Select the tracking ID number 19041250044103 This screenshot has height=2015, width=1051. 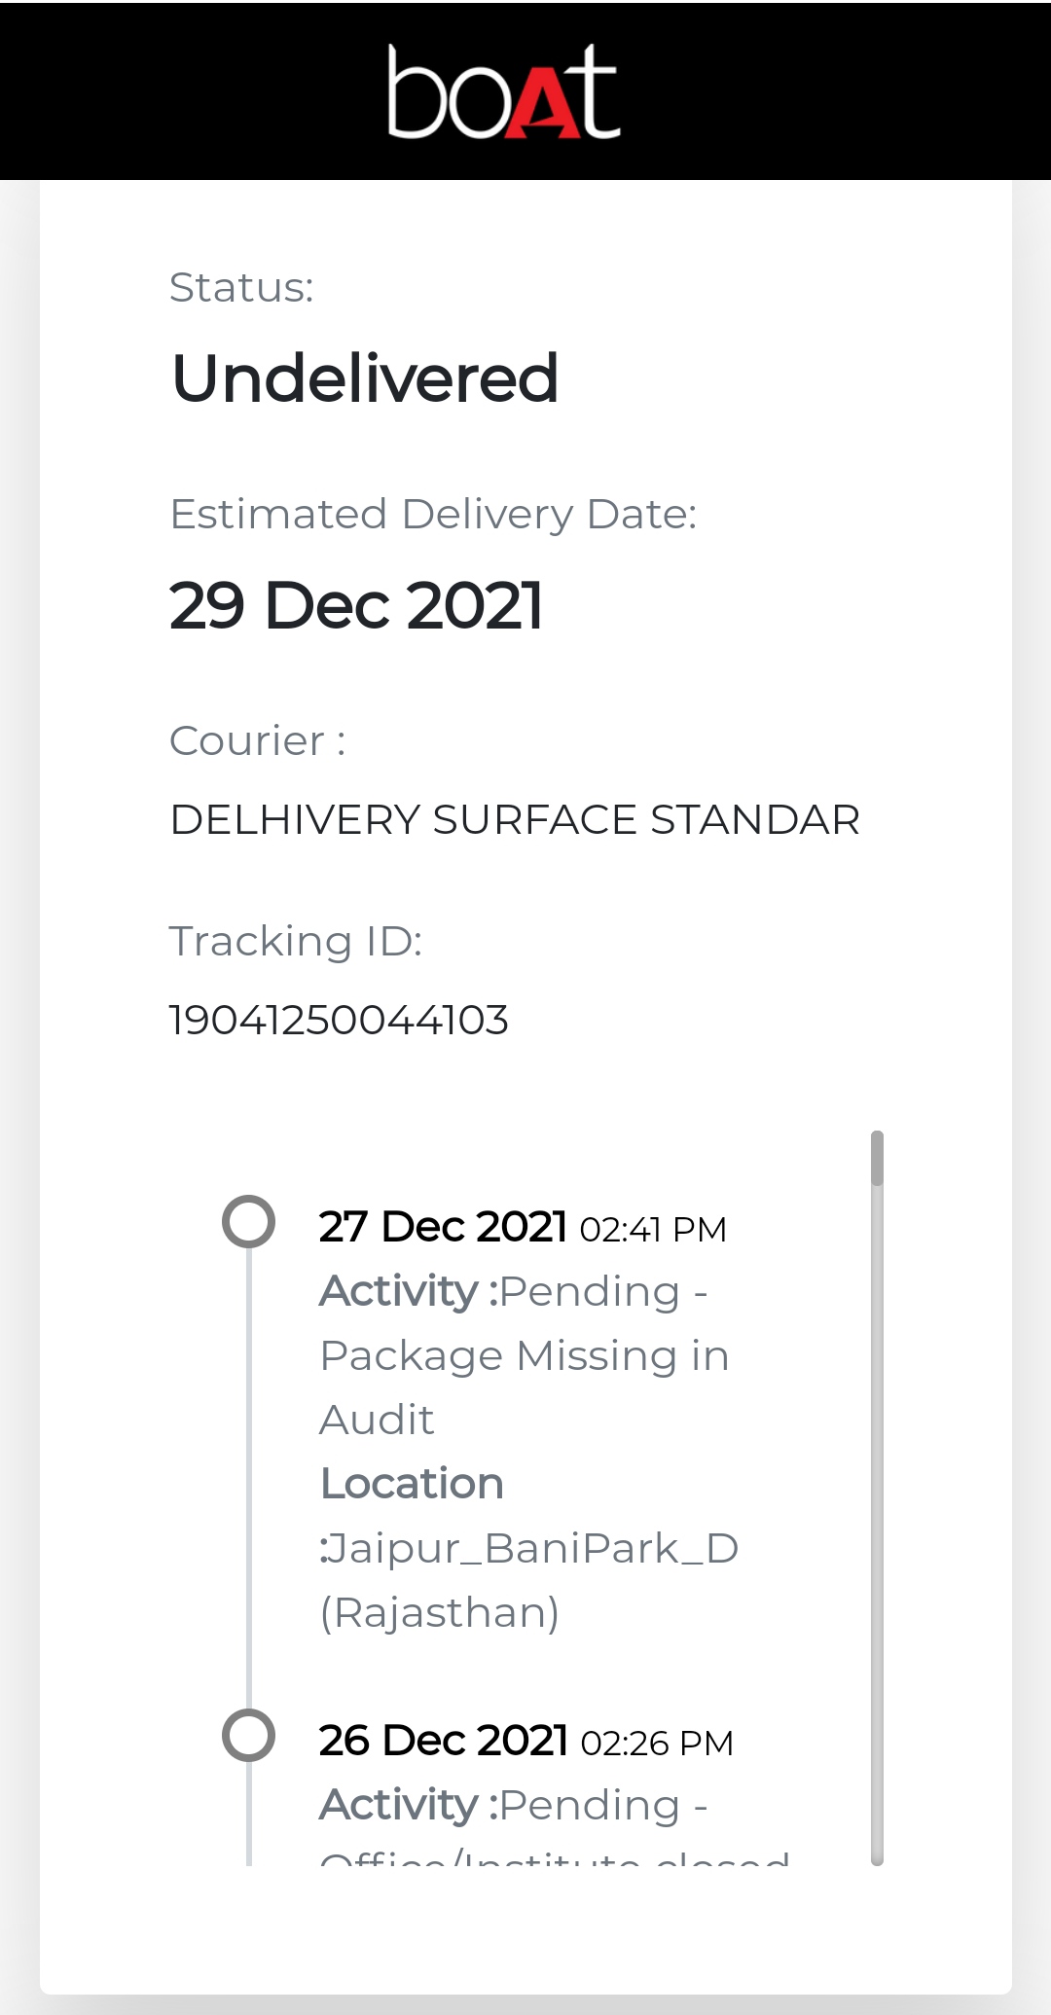[339, 1021]
